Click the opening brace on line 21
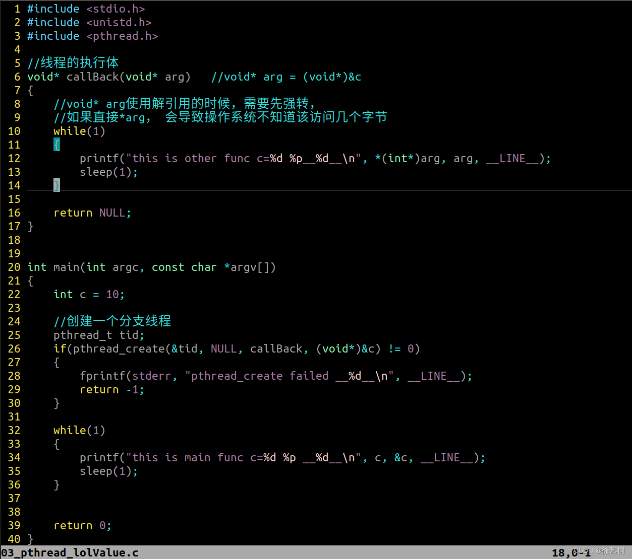The width and height of the screenshot is (632, 559). pos(30,281)
